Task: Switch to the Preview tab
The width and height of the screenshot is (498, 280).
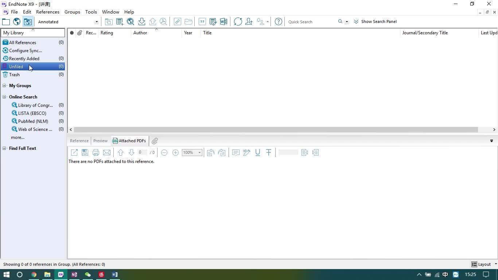Action: coord(100,141)
